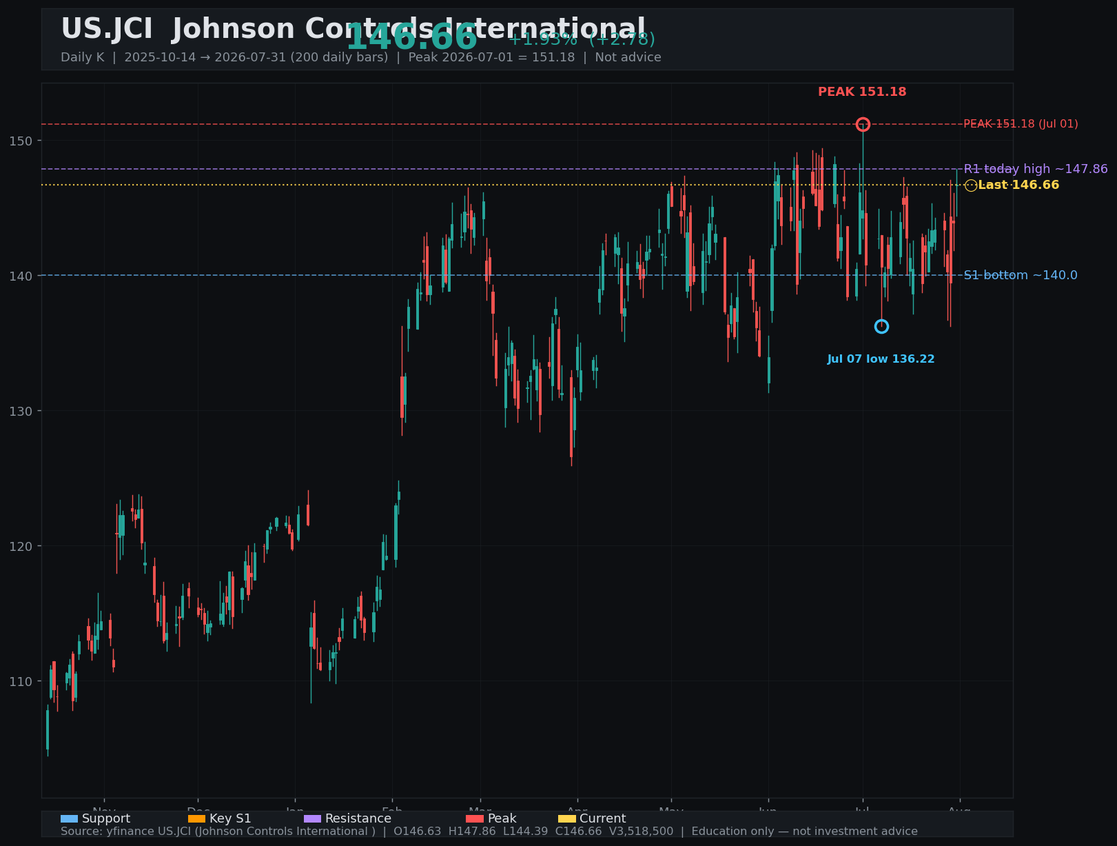Select the Support legend color swatch

(x=69, y=818)
